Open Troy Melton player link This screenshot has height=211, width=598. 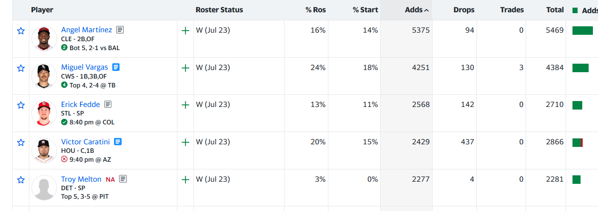pos(81,179)
